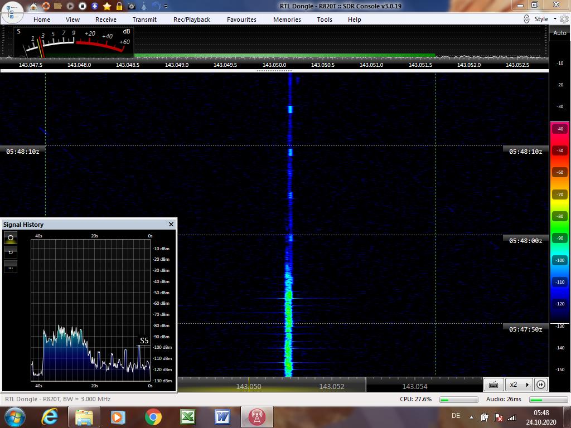Click the RTL Dongle status bar text

pyautogui.click(x=57, y=399)
